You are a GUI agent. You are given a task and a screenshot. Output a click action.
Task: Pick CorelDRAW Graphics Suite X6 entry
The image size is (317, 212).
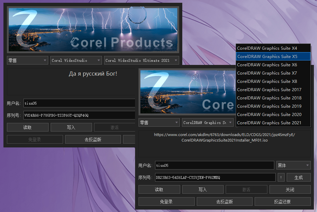[273, 65]
